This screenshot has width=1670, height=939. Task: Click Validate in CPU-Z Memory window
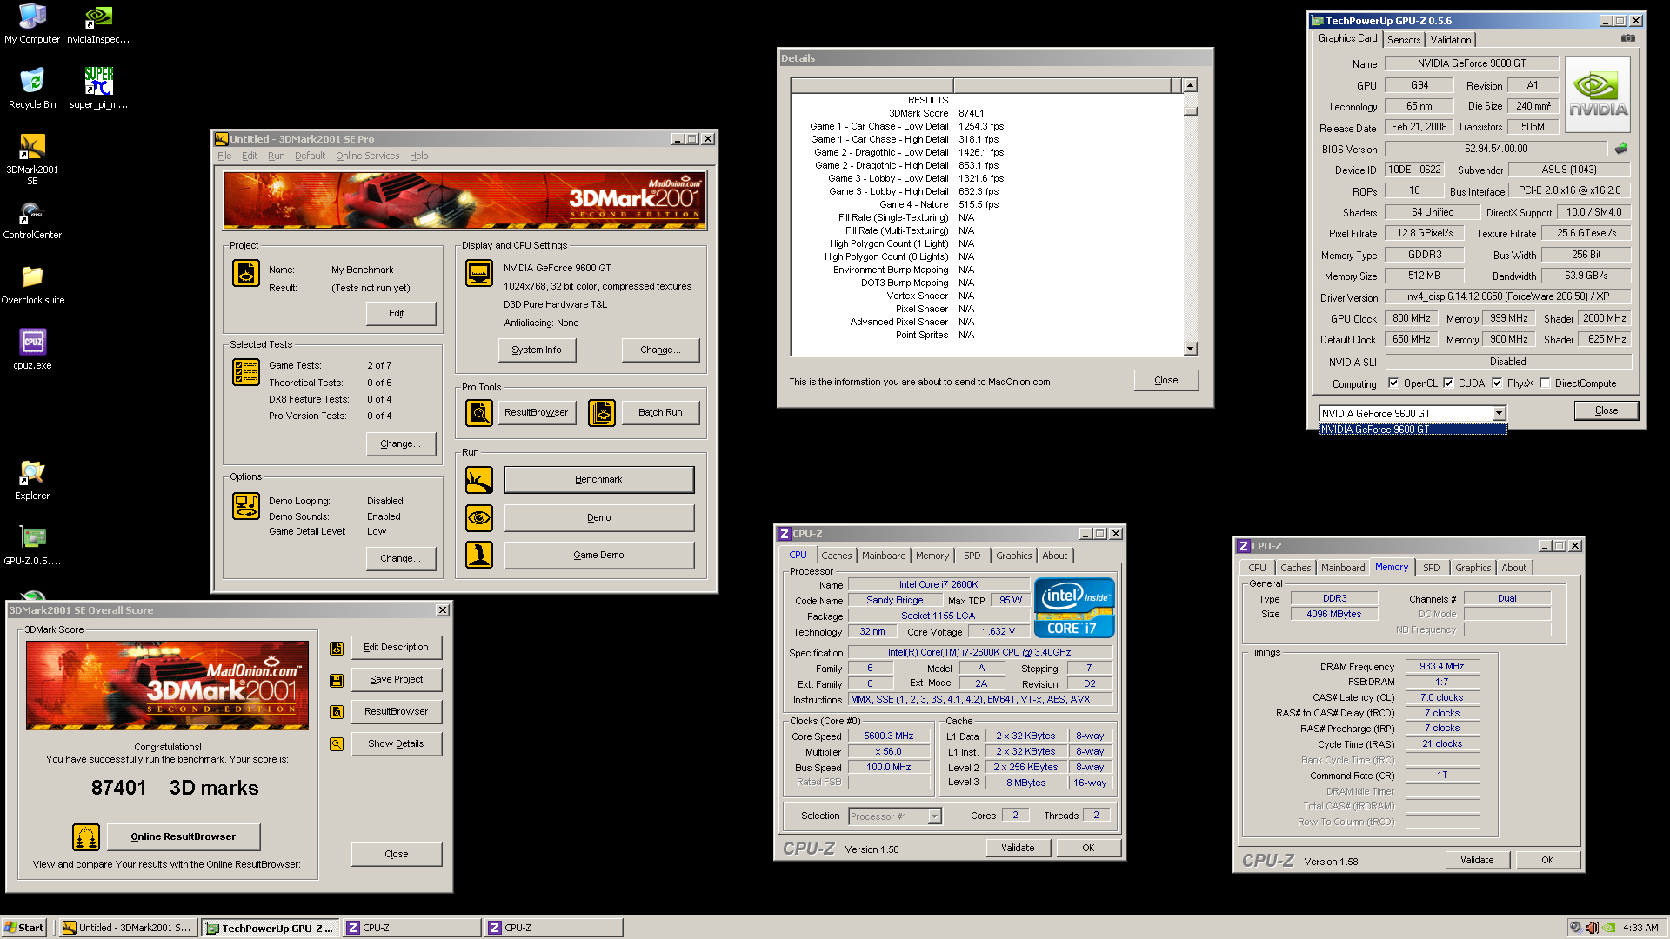(x=1477, y=861)
